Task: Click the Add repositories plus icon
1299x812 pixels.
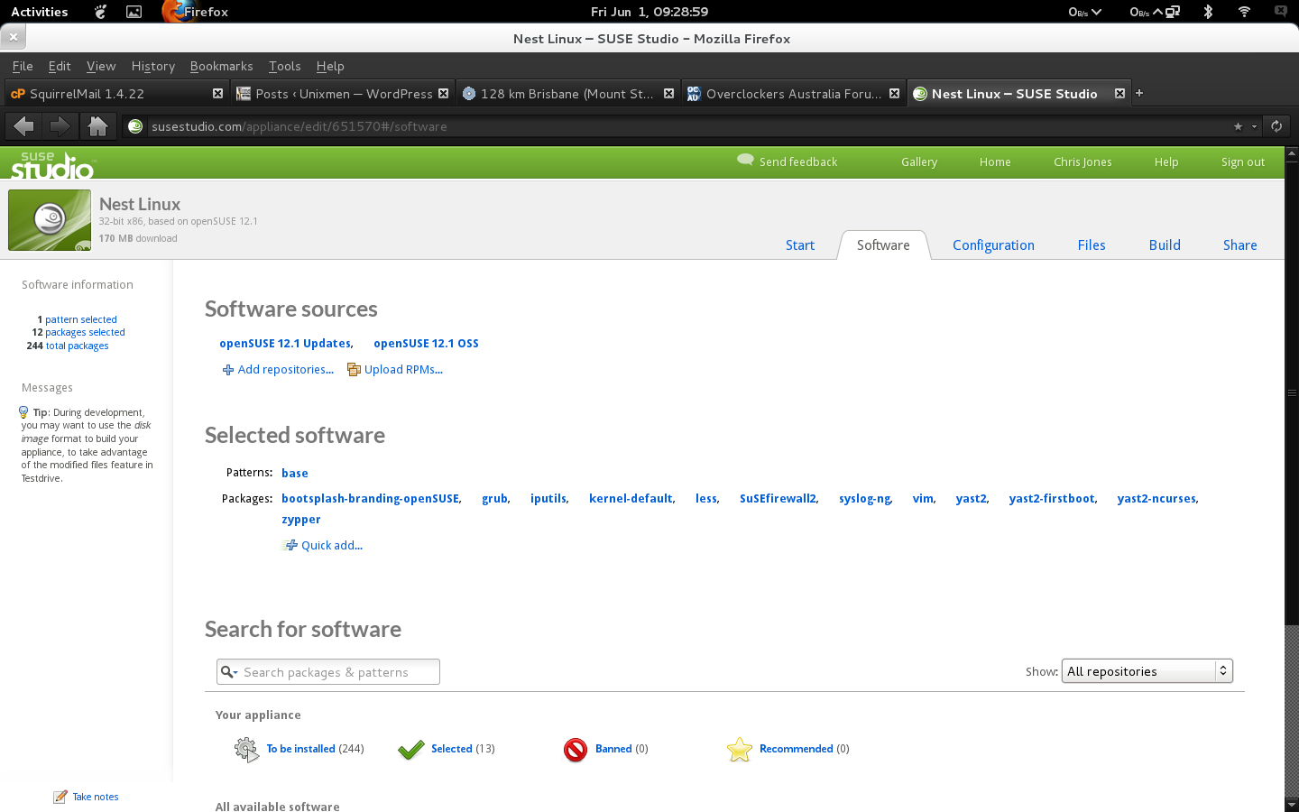Action: 228,370
